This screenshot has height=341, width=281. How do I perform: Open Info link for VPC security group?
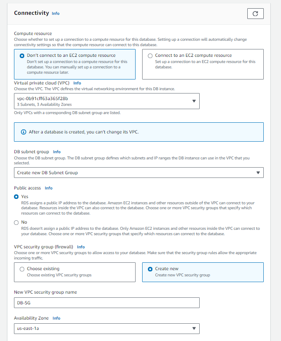81,247
